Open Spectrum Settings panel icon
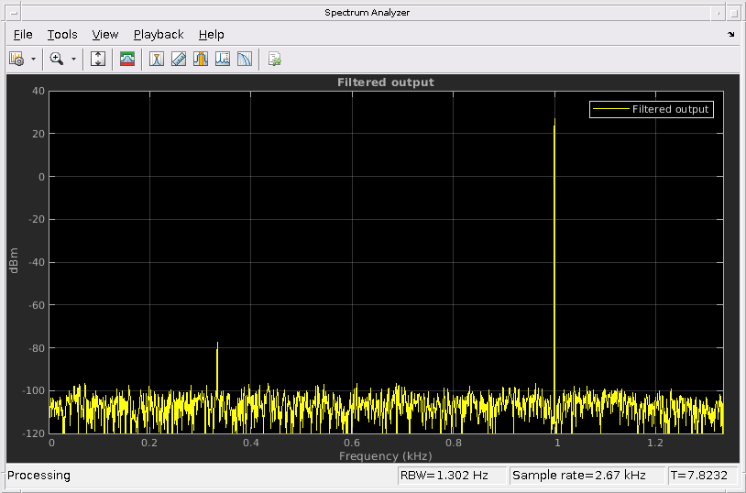Image resolution: width=746 pixels, height=493 pixels. (x=127, y=59)
